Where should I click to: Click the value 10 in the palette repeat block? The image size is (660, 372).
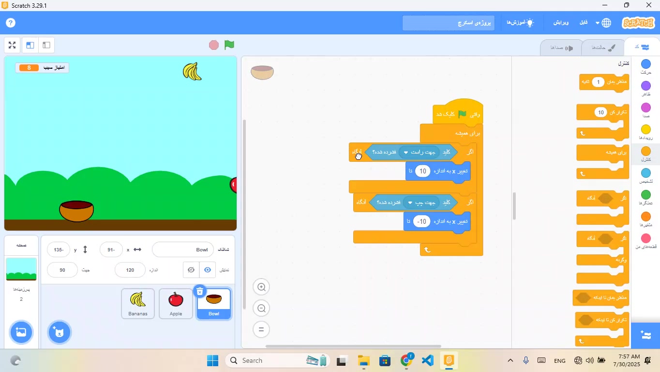coord(601,112)
